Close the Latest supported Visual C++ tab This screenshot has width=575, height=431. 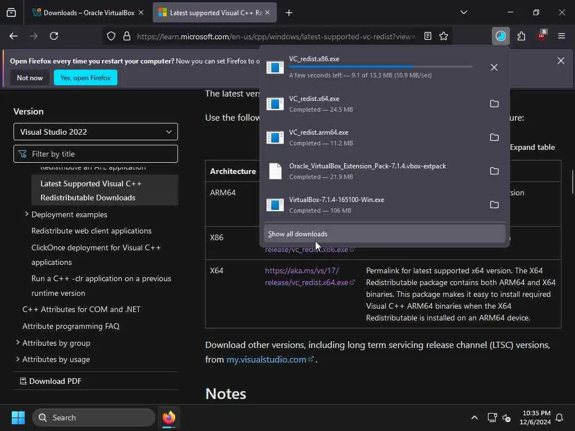pyautogui.click(x=267, y=12)
